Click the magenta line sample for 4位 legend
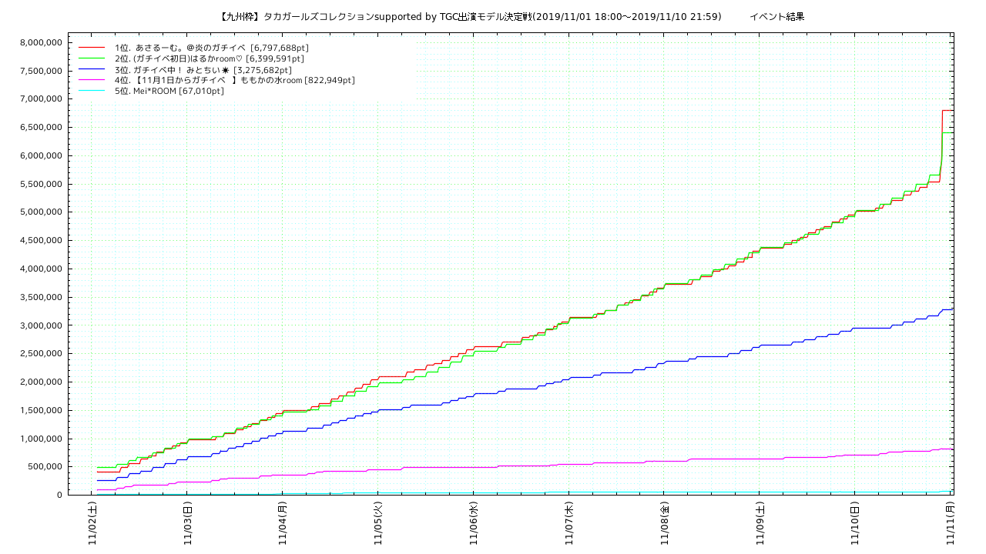This screenshot has height=554, width=986. click(91, 80)
